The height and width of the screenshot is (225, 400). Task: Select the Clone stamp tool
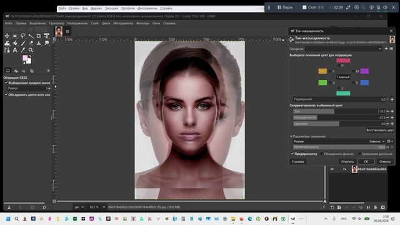click(x=39, y=43)
